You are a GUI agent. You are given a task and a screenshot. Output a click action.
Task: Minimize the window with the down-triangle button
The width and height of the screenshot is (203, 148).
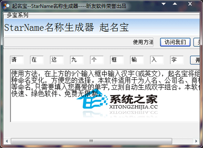tap(164, 4)
